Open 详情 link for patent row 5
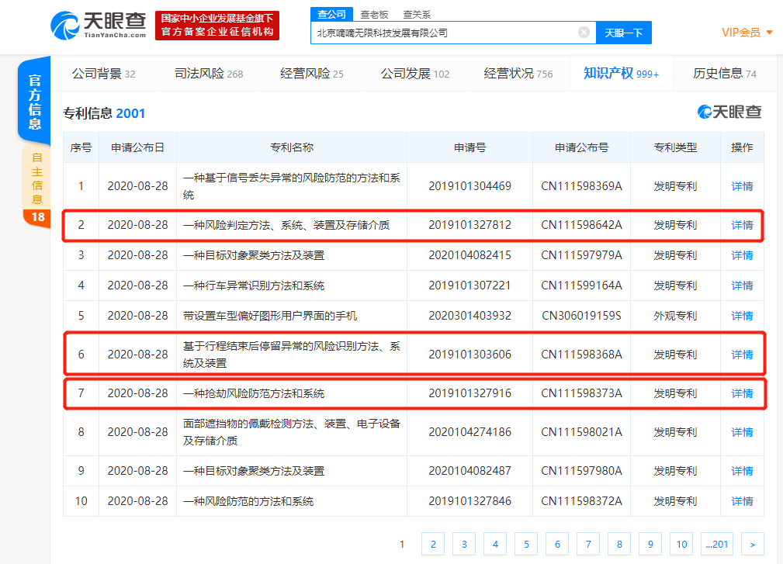Screen dimensions: 783x564 (742, 316)
